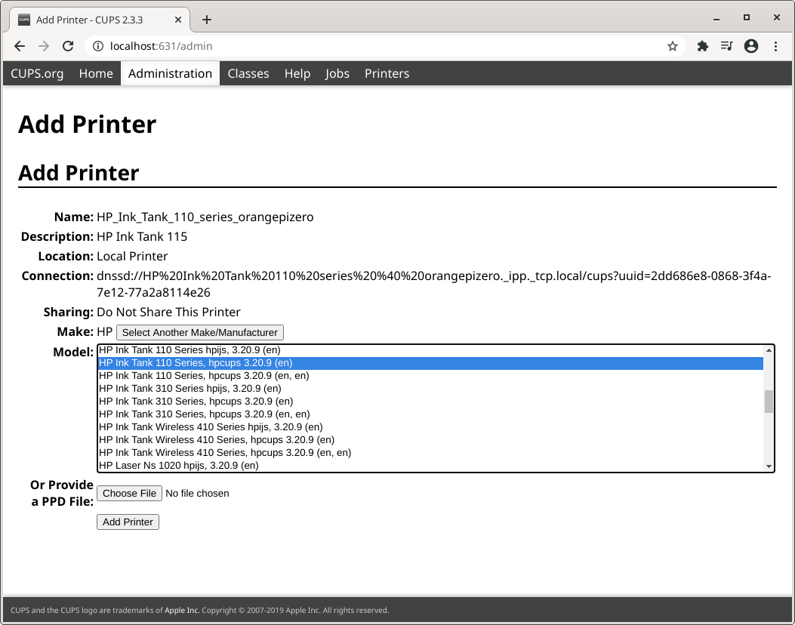Viewport: 795px width, 625px height.
Task: Click model list scrollbar up arrow
Action: click(769, 350)
